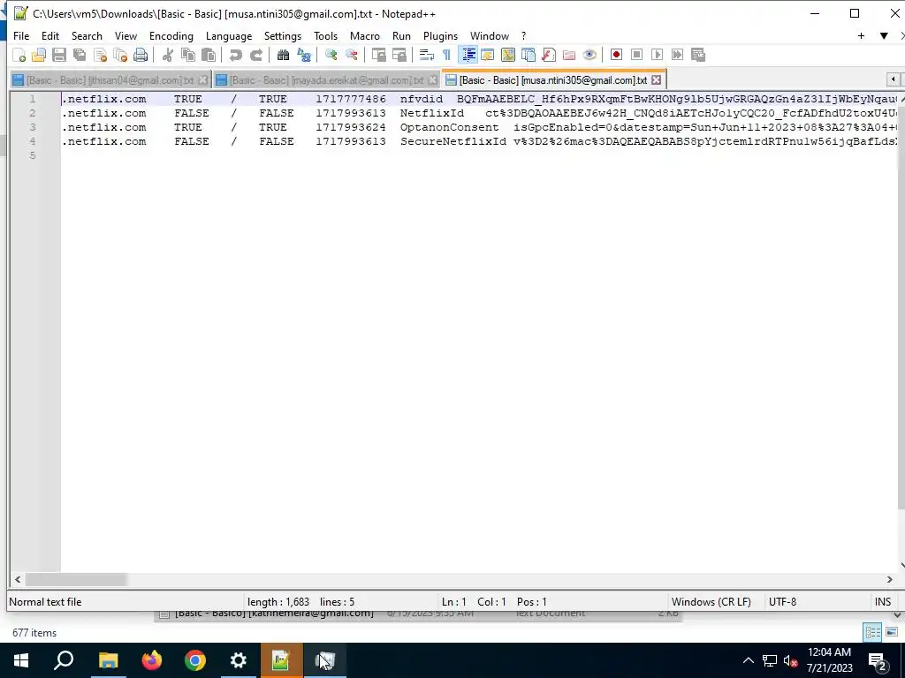Click the Save All toolbar icon
The width and height of the screenshot is (905, 678).
click(x=79, y=55)
